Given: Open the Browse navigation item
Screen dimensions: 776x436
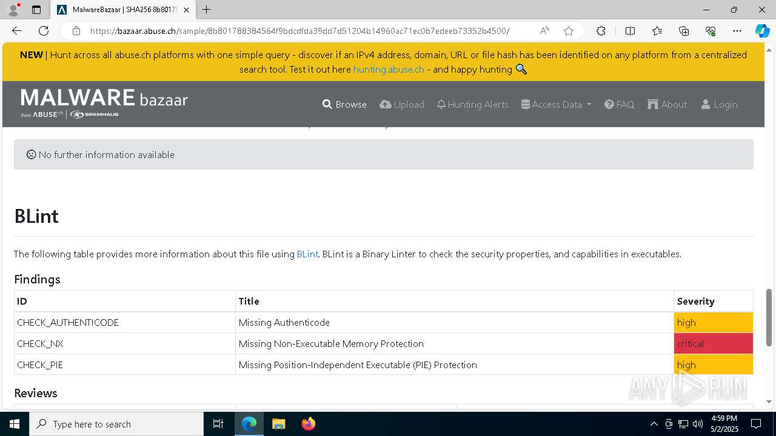Looking at the screenshot, I should pos(344,104).
